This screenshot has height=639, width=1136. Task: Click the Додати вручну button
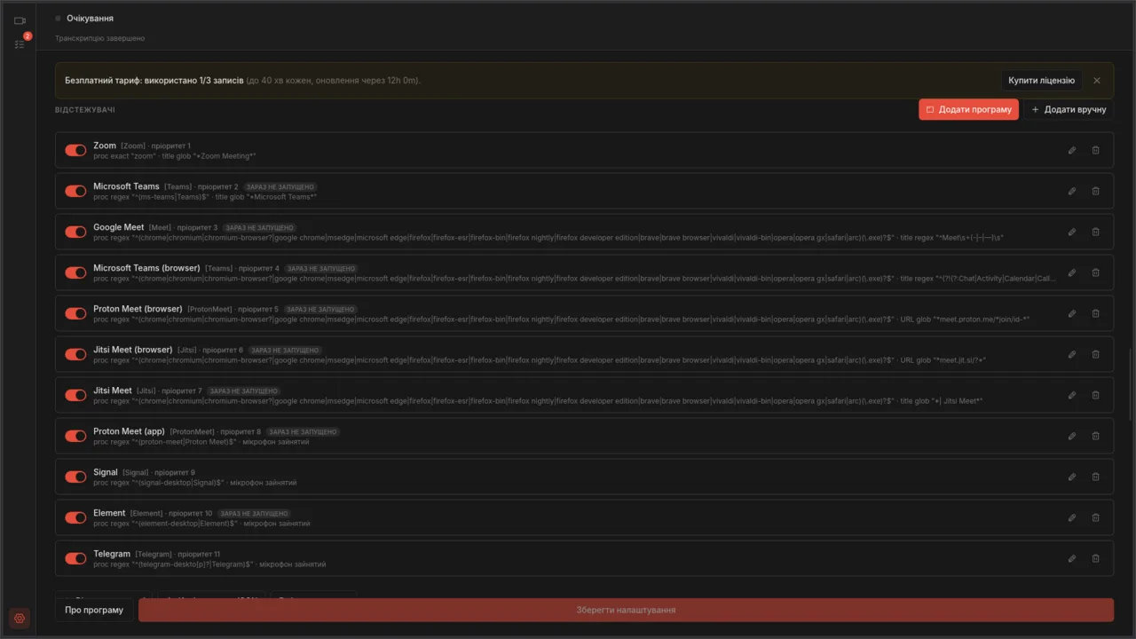[1069, 109]
